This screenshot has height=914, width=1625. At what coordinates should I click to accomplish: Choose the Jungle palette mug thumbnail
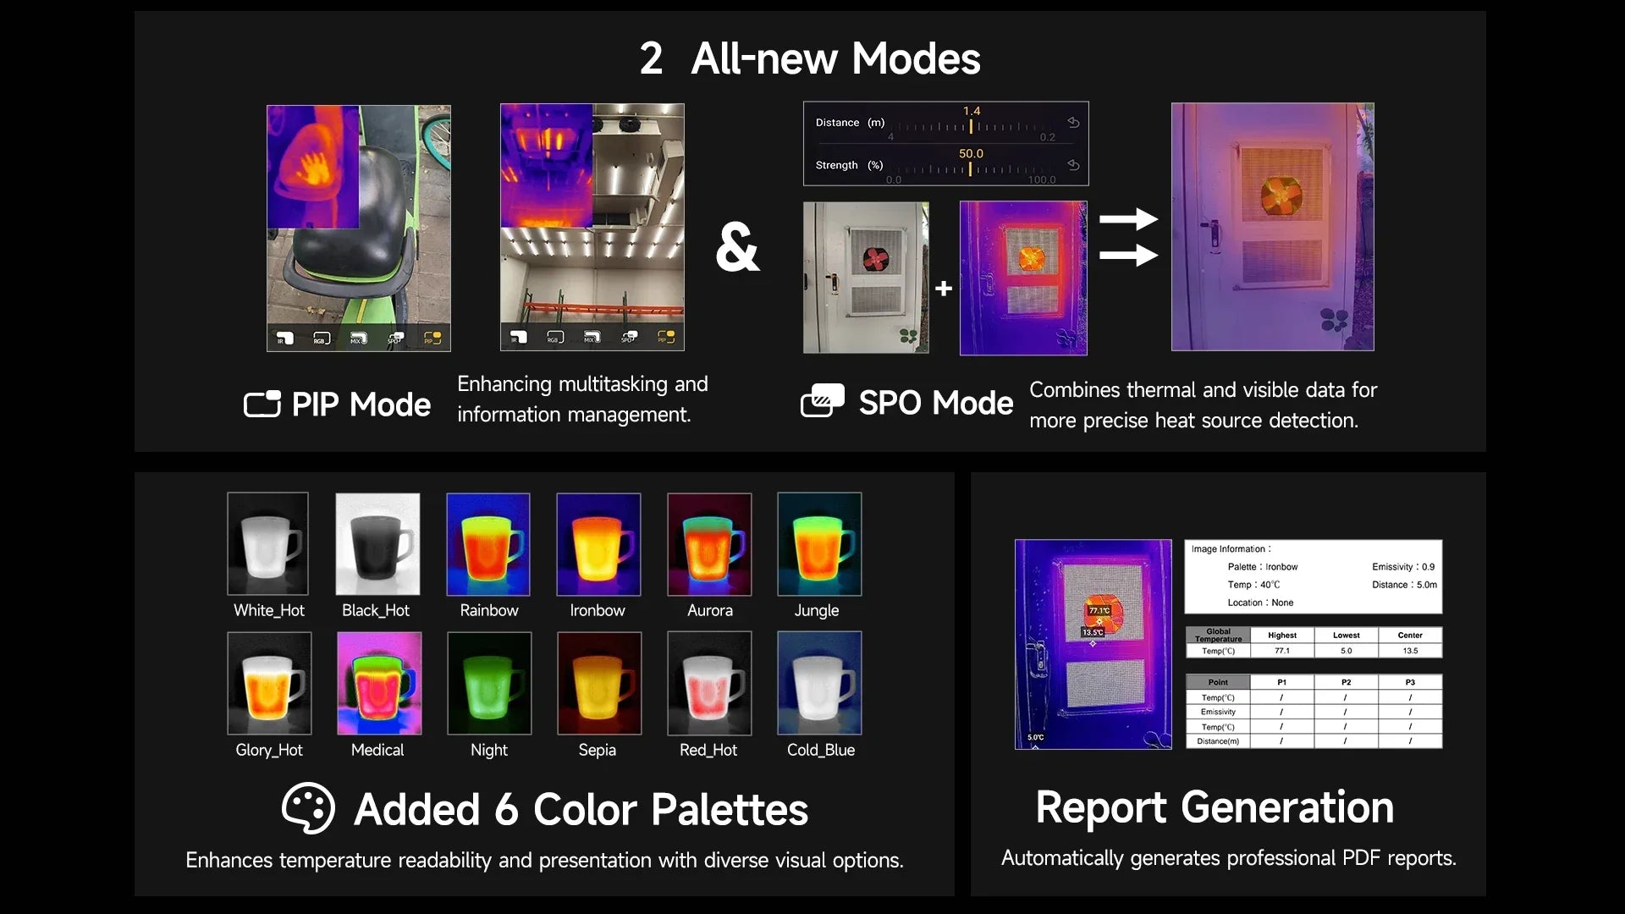point(819,544)
